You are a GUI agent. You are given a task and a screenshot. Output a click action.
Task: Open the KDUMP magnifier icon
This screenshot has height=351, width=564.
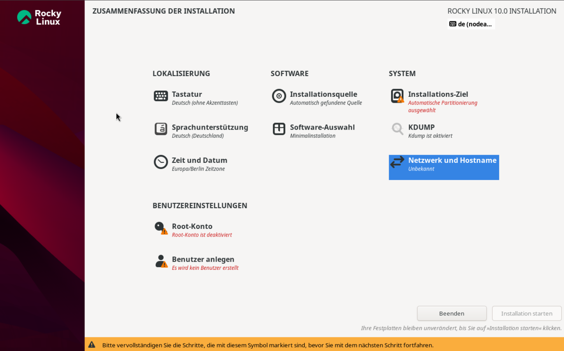397,129
